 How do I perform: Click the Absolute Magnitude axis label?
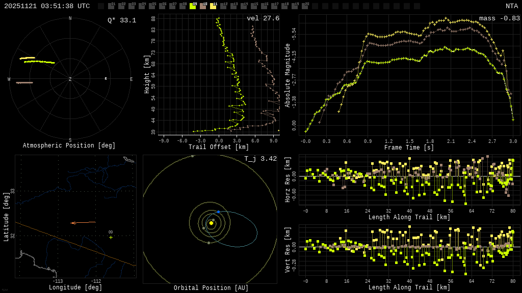pos(288,75)
